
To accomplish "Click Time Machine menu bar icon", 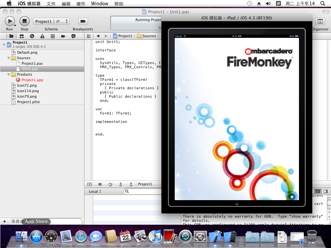I will [249, 3].
